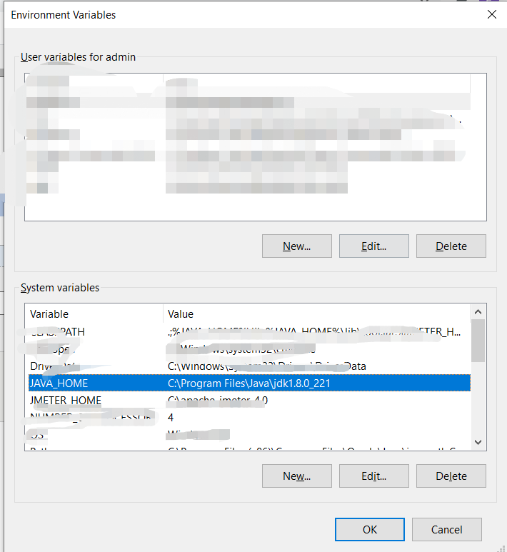The width and height of the screenshot is (507, 552).
Task: Select the JAVA_HOME system variable row
Action: 249,383
